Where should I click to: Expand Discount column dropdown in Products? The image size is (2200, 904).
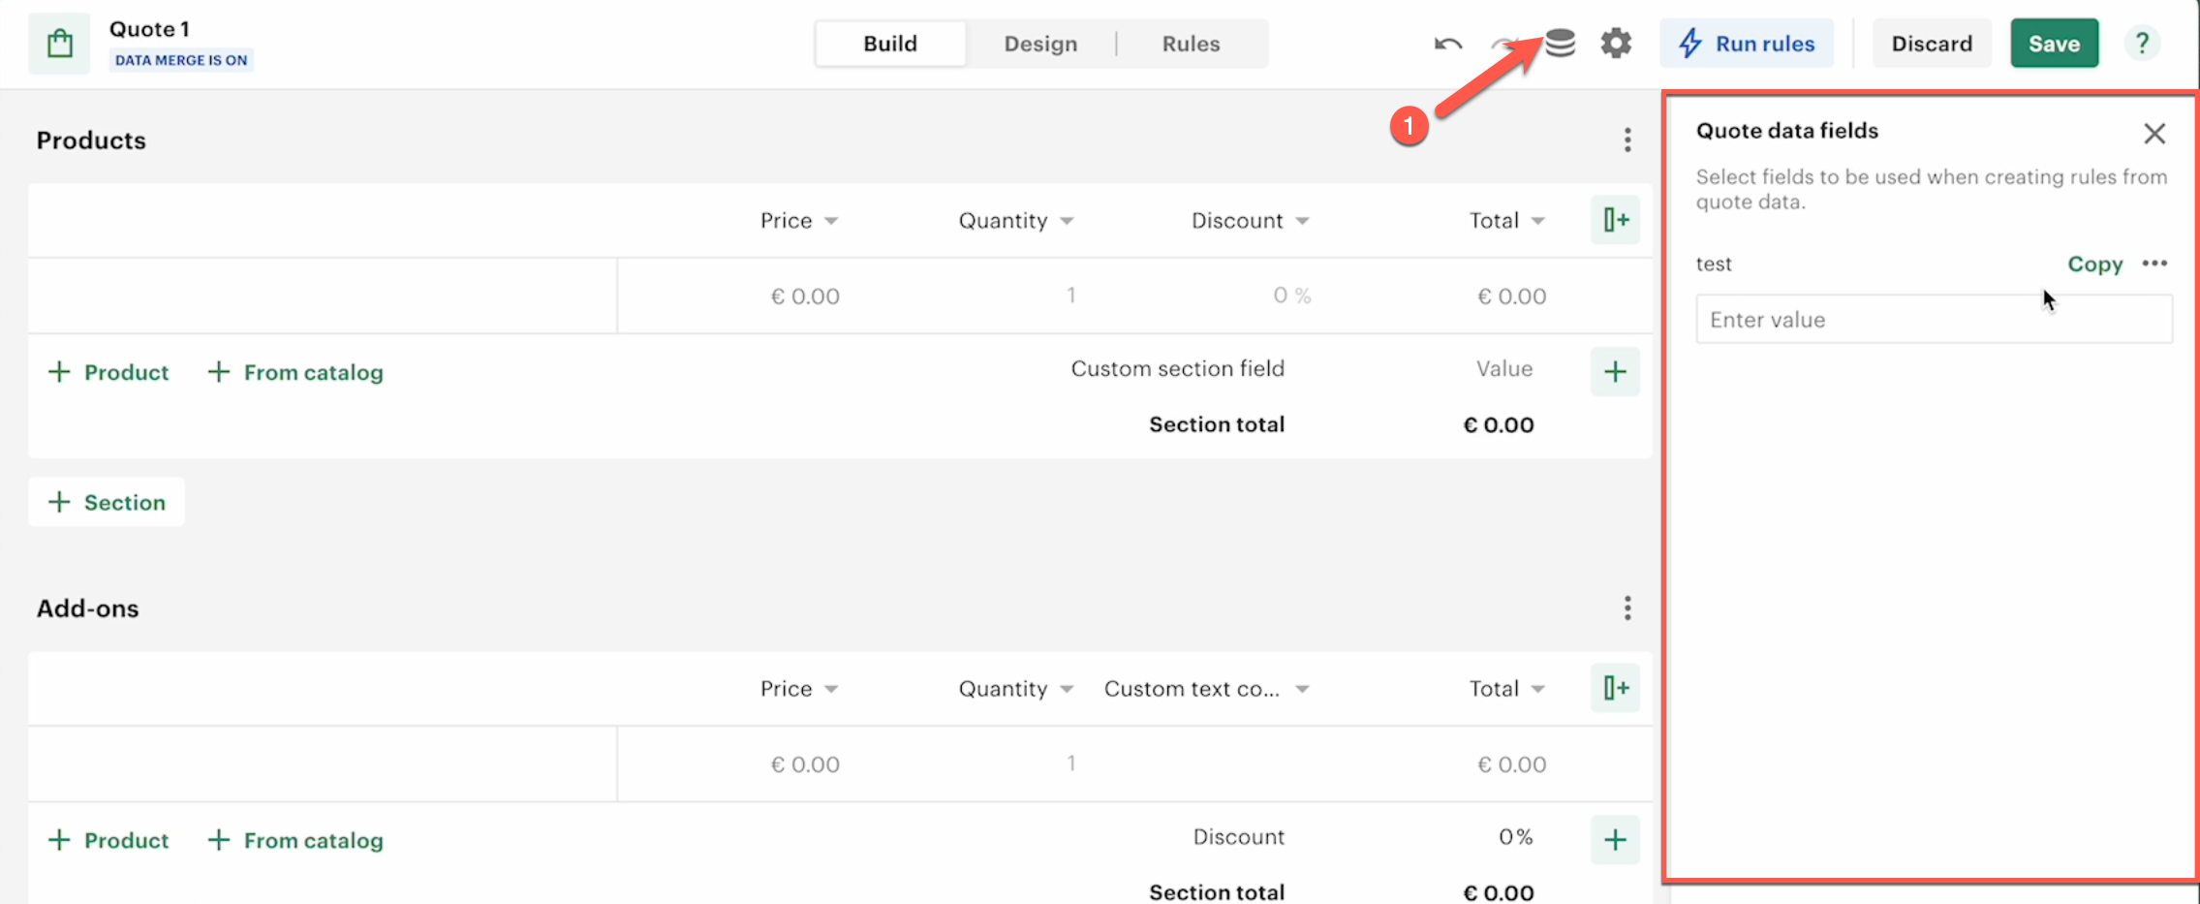point(1302,221)
